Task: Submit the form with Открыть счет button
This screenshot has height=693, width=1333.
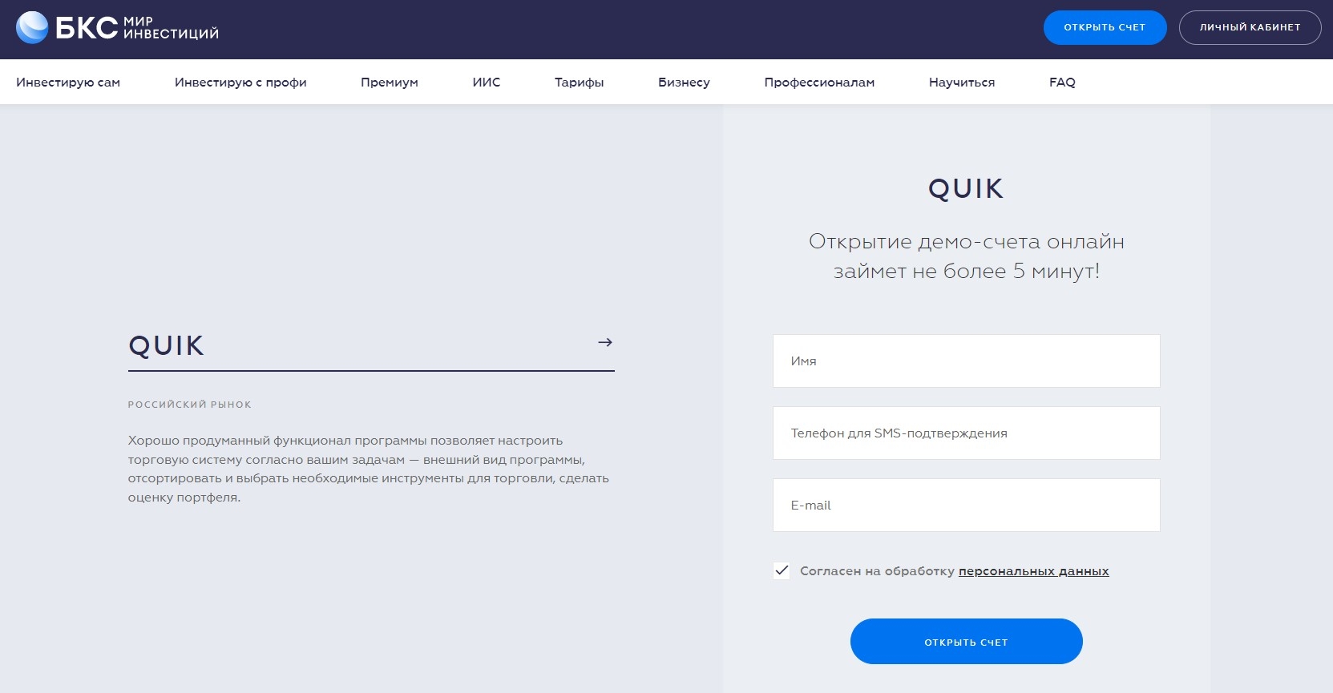Action: pyautogui.click(x=966, y=641)
